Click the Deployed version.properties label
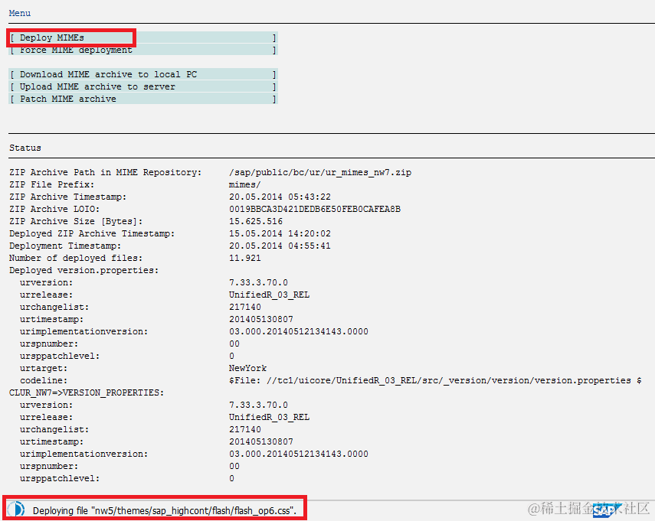655x521 pixels. tap(84, 270)
